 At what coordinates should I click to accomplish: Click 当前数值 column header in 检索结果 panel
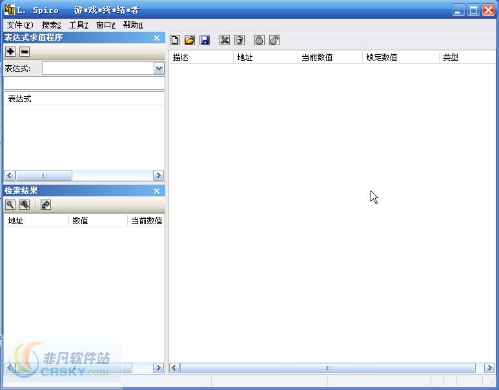147,221
